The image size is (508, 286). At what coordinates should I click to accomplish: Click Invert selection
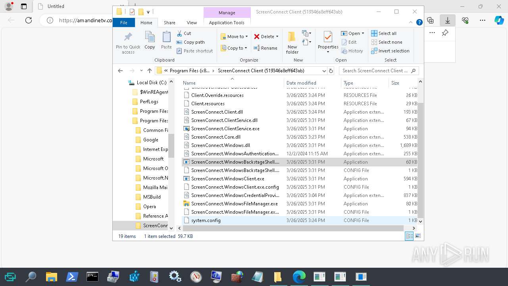pos(390,51)
